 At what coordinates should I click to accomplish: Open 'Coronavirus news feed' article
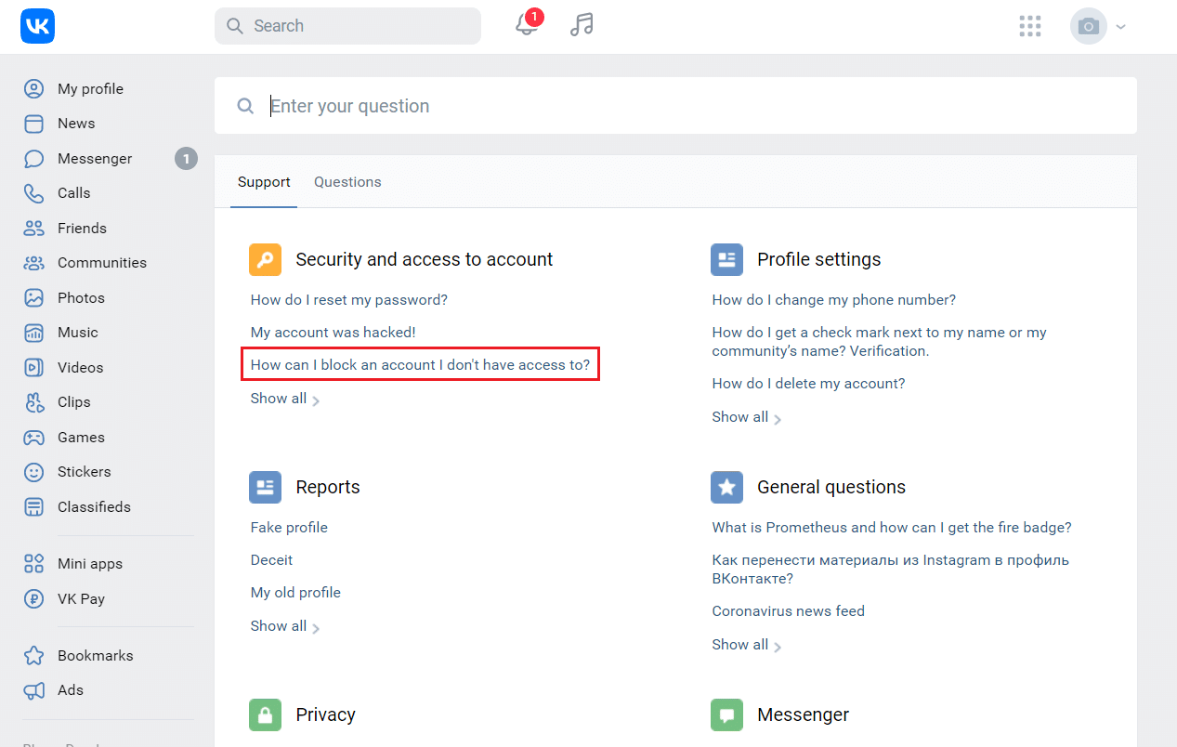click(x=789, y=611)
